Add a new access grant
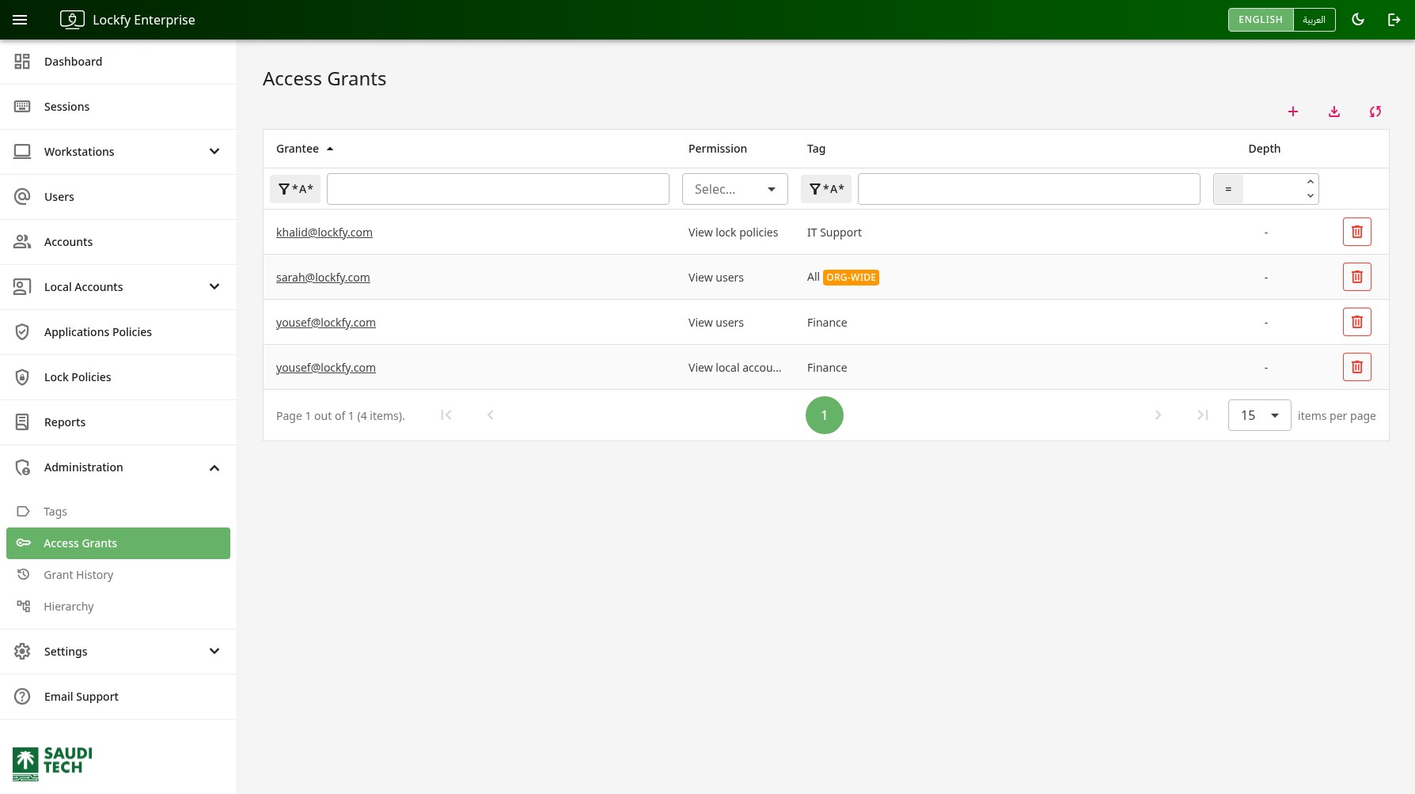This screenshot has height=794, width=1415. point(1293,112)
